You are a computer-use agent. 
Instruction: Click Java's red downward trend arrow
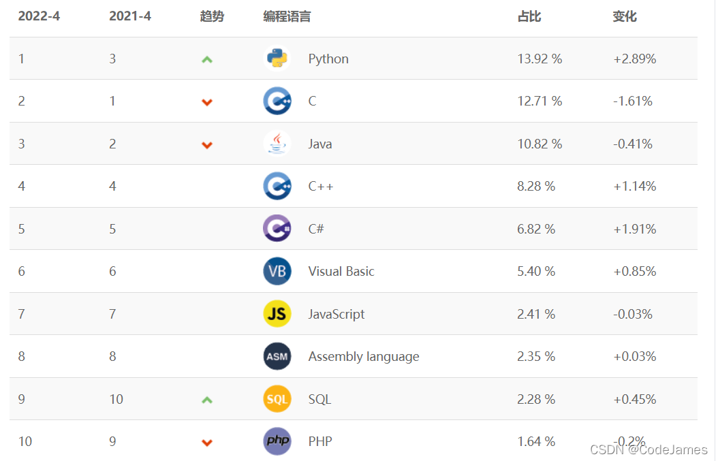[x=207, y=144]
